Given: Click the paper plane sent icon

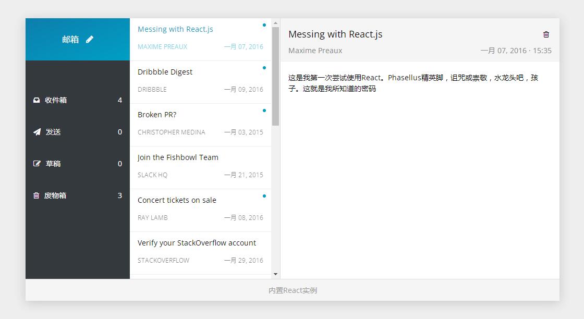Looking at the screenshot, I should pyautogui.click(x=36, y=132).
